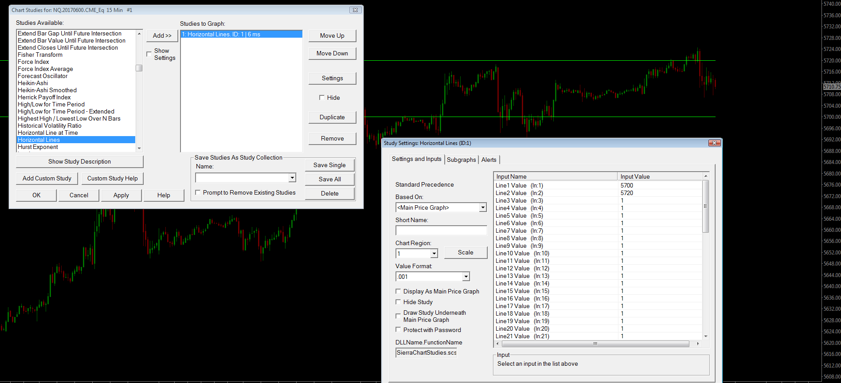Check Prompt to Remove Existing Studies
Viewport: 841px width, 383px height.
click(198, 192)
